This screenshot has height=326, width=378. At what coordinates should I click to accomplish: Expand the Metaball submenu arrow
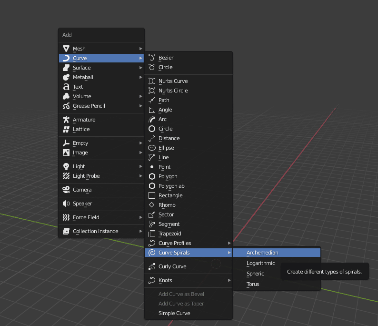141,77
